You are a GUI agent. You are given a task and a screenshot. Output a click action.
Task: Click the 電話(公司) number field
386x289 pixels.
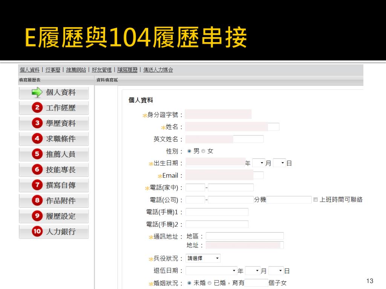pyautogui.click(x=231, y=200)
